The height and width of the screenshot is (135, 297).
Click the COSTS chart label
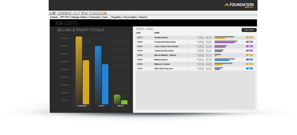101,106
